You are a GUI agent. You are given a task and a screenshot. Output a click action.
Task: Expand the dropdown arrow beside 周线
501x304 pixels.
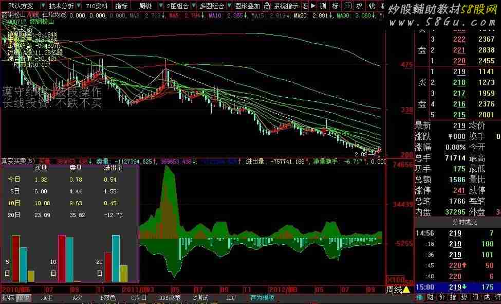(161, 6)
